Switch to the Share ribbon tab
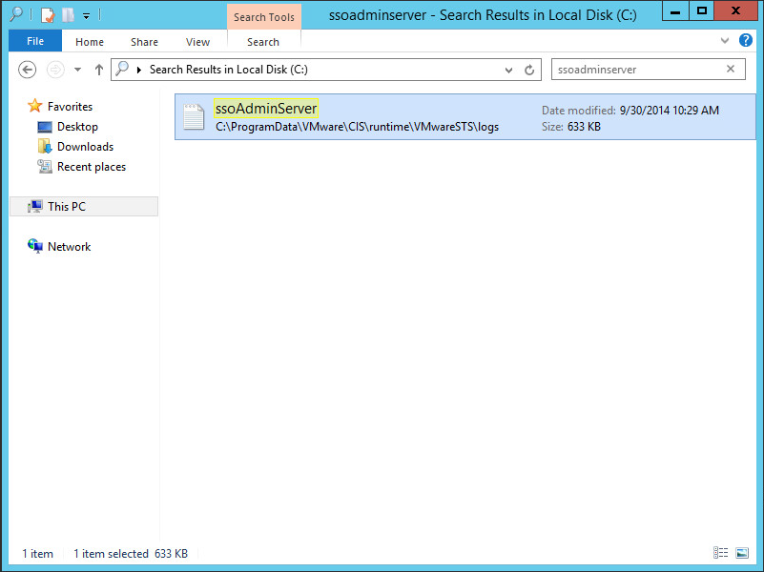 coord(144,42)
